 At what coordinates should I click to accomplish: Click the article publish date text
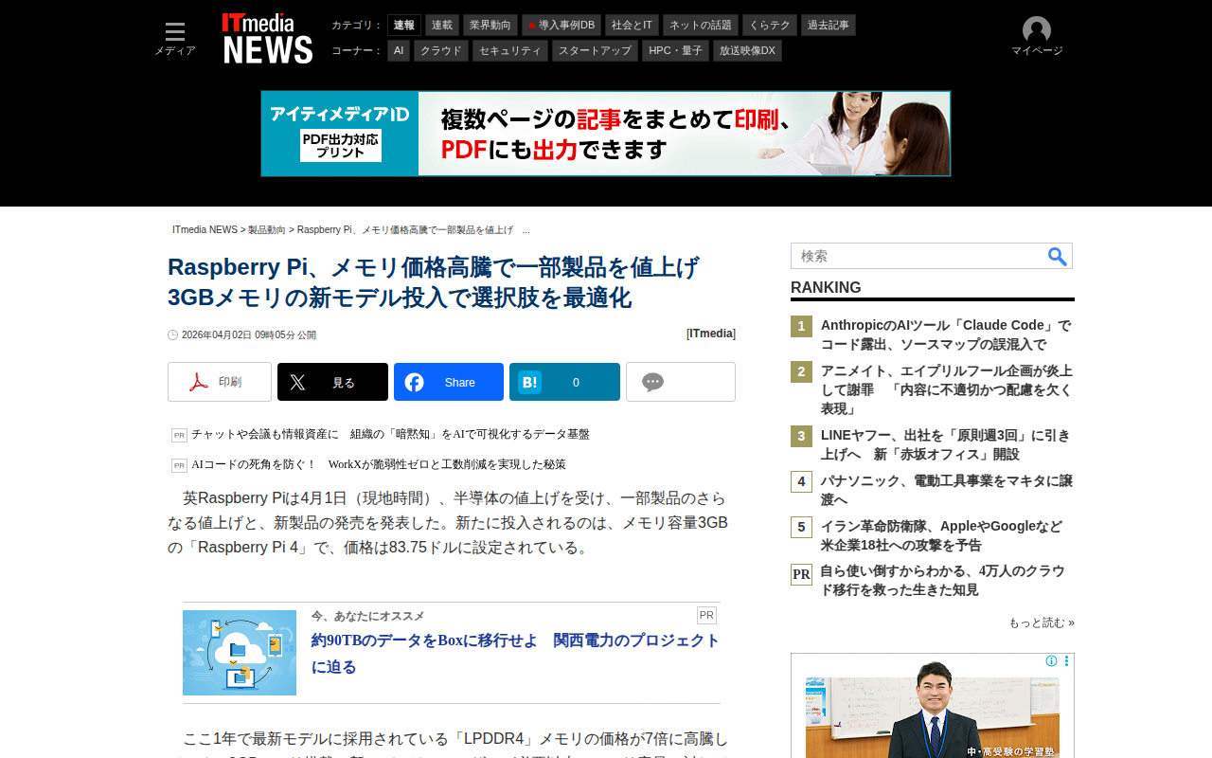tap(249, 335)
